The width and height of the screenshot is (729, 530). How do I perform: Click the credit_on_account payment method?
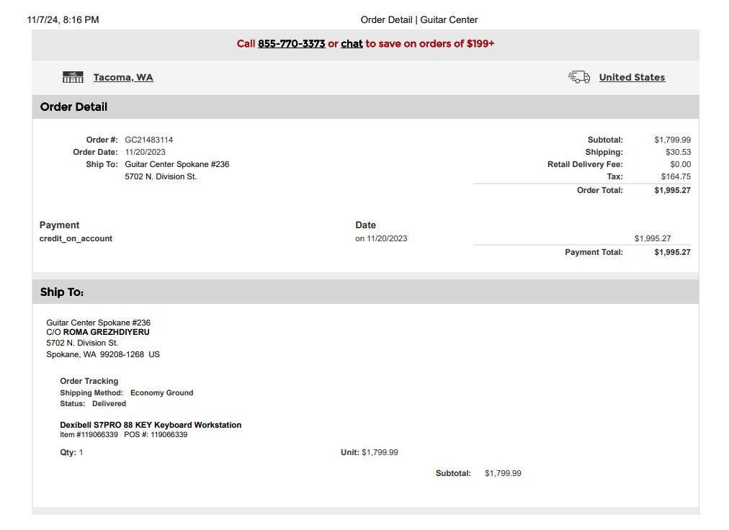click(x=76, y=238)
